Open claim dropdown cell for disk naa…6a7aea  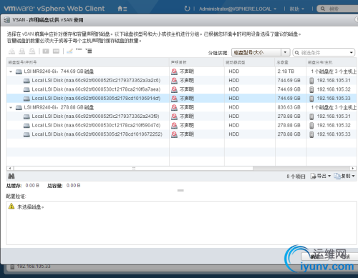(197, 89)
